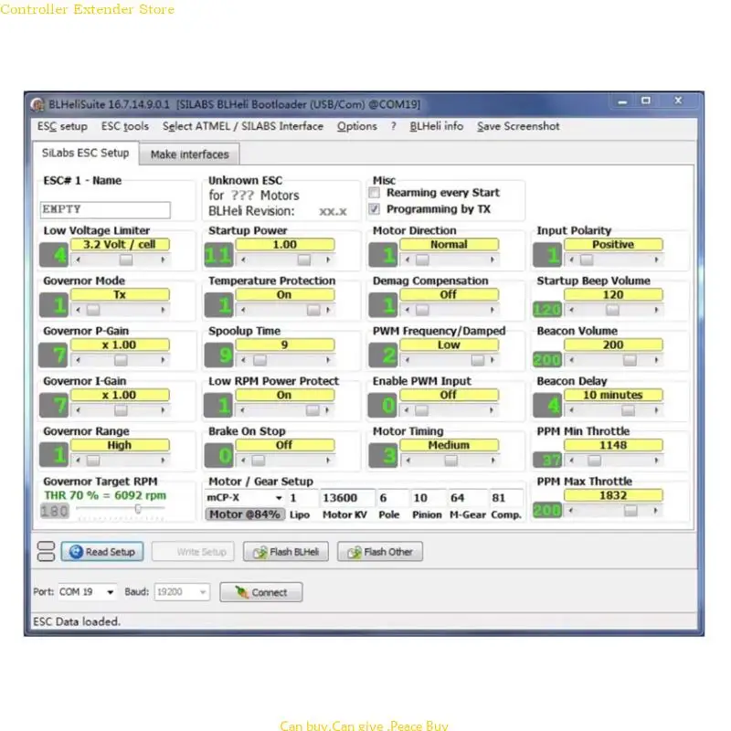Click the Read Setup button
This screenshot has width=731, height=731.
102,552
